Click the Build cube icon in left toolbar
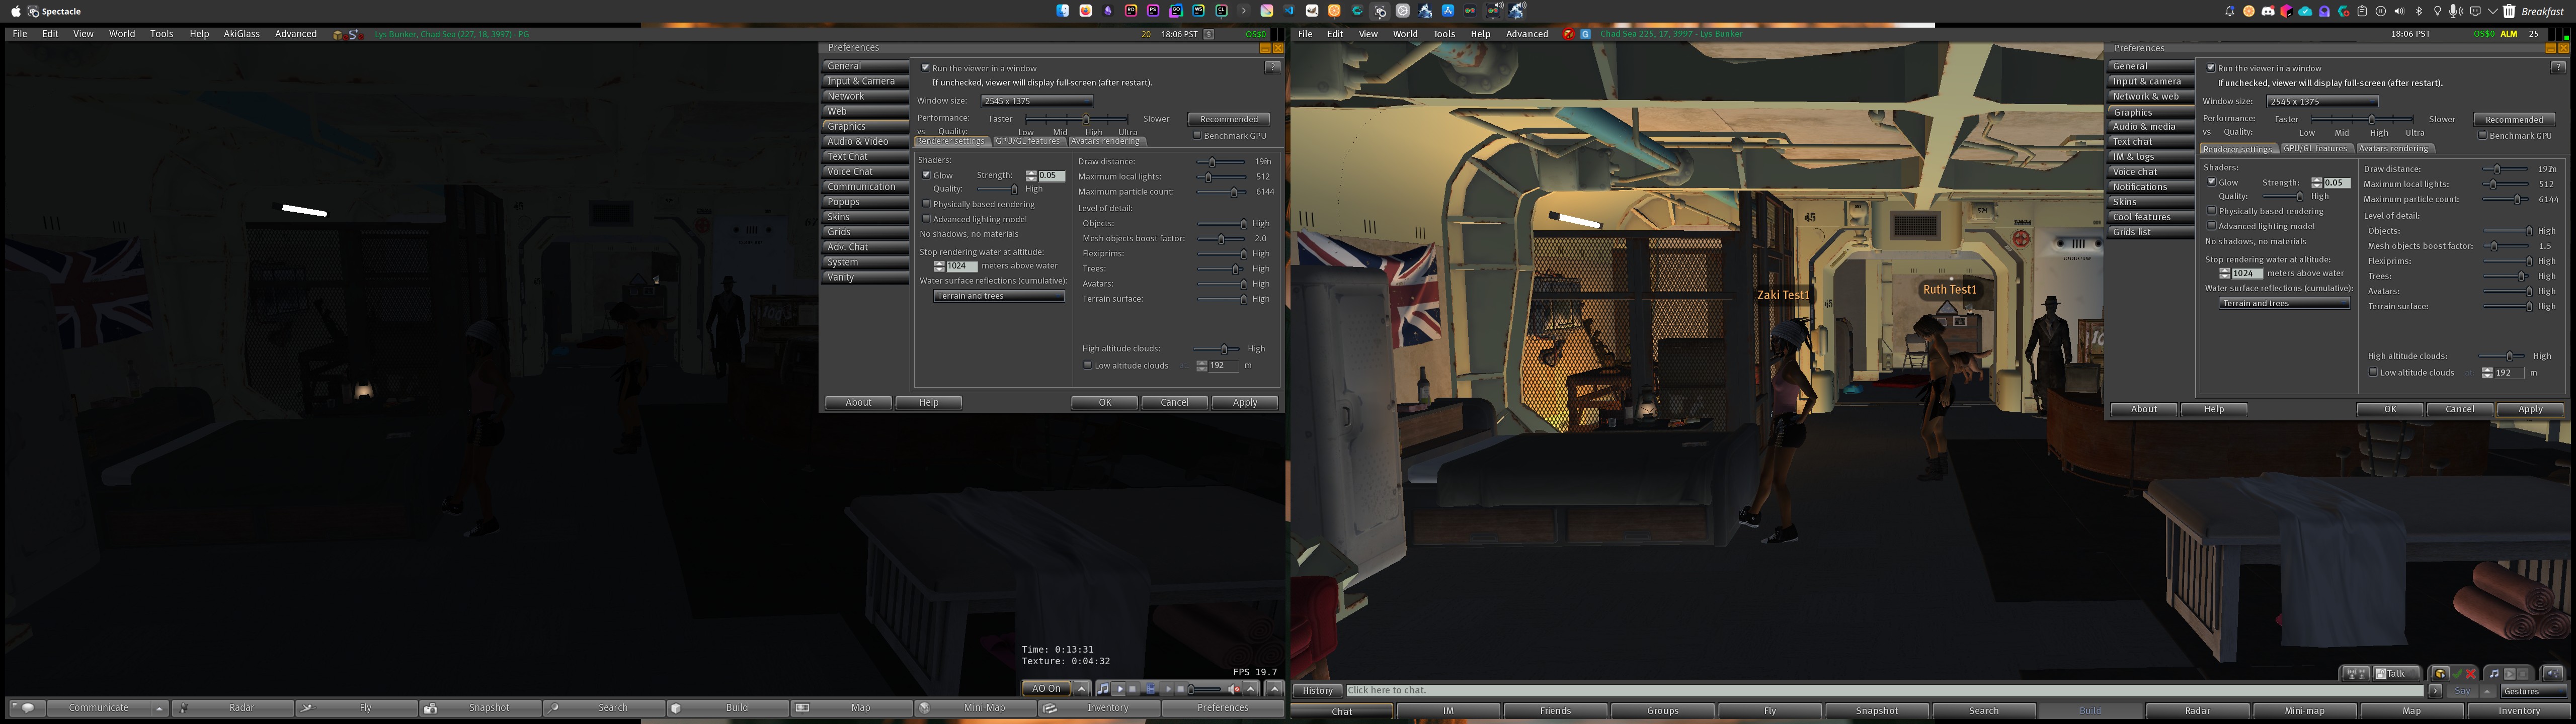This screenshot has height=724, width=2576. tap(676, 708)
